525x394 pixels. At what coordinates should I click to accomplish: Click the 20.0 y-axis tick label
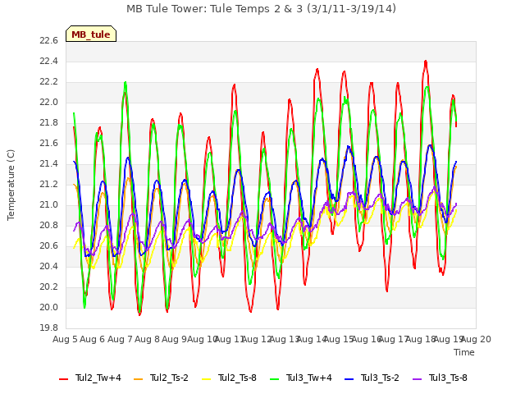pos(49,308)
